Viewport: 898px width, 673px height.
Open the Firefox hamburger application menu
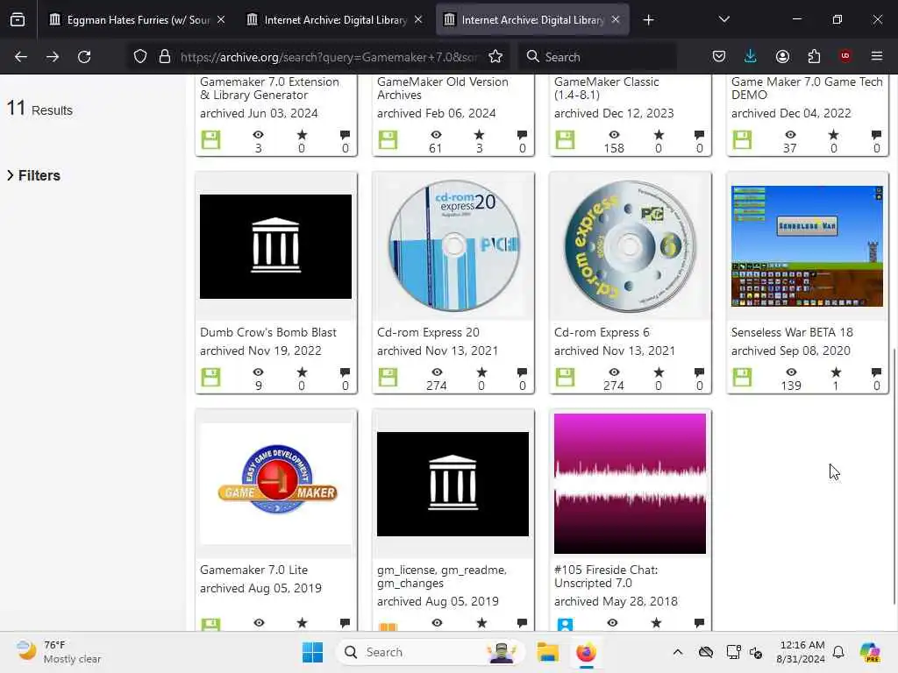[877, 56]
